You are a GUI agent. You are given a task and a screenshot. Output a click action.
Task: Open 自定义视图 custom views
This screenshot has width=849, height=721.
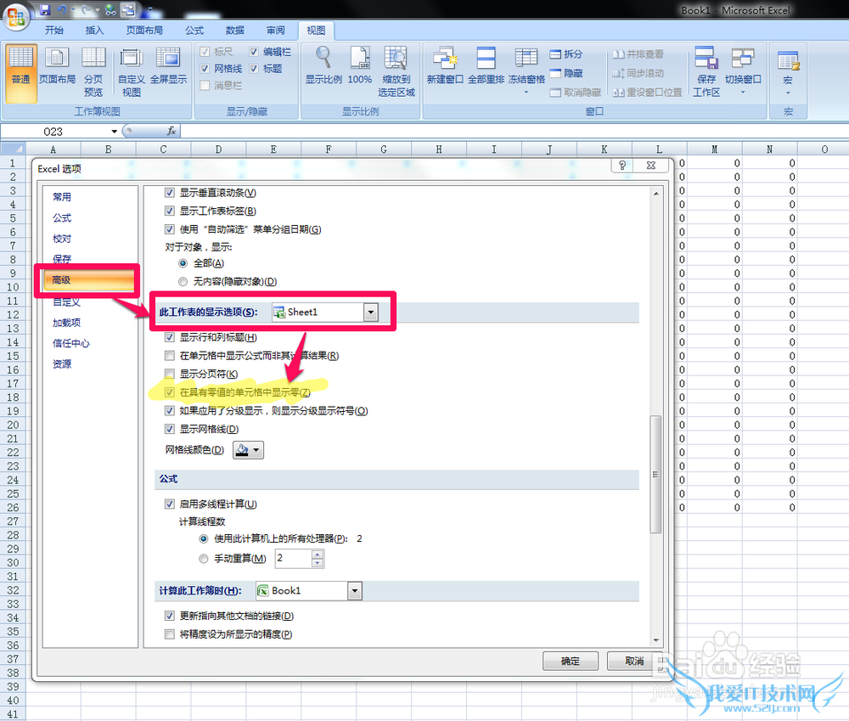coord(131,72)
